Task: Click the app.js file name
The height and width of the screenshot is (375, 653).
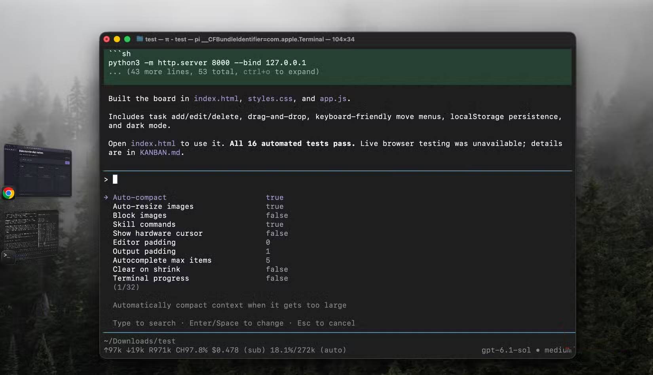Action: click(333, 98)
